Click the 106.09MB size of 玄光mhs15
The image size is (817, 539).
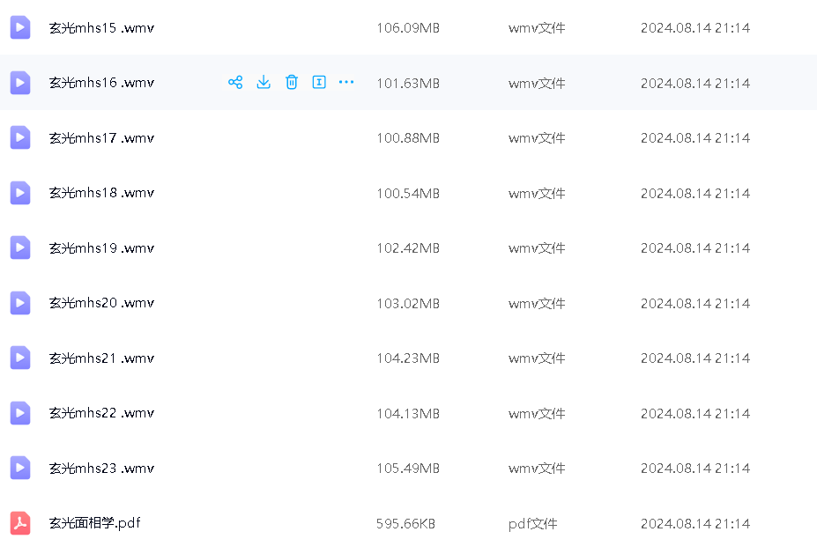407,28
